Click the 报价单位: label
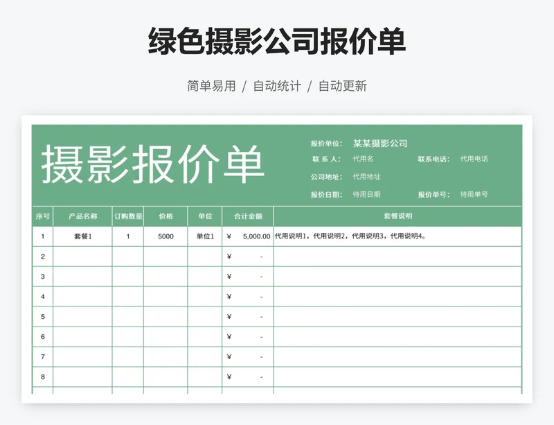This screenshot has height=425, width=554. [326, 144]
